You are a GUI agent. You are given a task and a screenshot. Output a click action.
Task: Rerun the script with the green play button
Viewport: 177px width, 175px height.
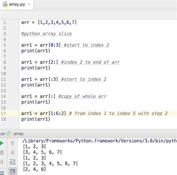(1, 143)
